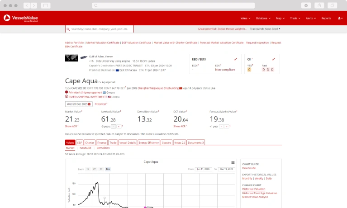Image resolution: width=347 pixels, height=208 pixels.
Task: Select the Demolition sub-tab
Action: click(x=103, y=148)
